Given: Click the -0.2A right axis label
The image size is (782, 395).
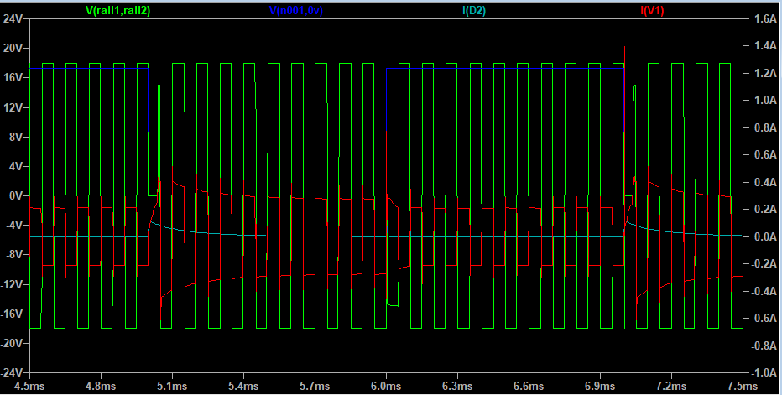Looking at the screenshot, I should [764, 264].
